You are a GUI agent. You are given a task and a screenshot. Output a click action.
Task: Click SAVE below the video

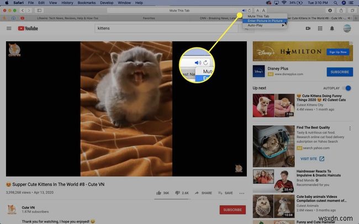(225, 193)
